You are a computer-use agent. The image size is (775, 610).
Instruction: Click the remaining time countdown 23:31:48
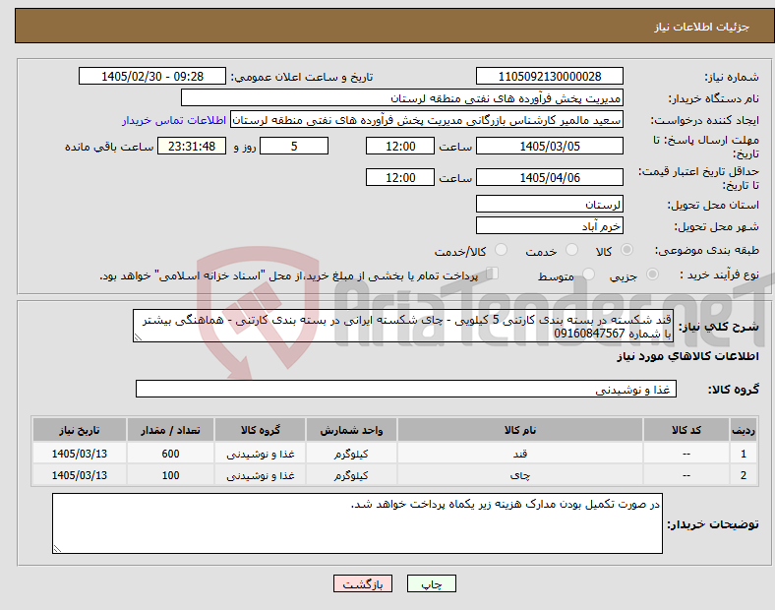point(192,147)
